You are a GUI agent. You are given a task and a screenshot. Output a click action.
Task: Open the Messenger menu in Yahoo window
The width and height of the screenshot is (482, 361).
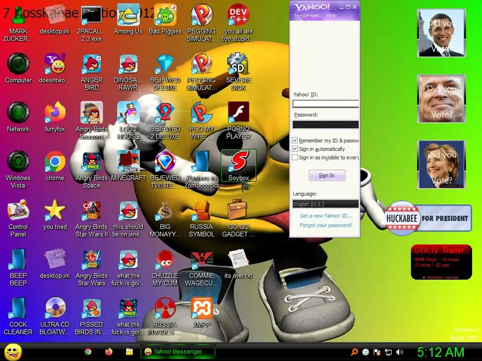[306, 16]
